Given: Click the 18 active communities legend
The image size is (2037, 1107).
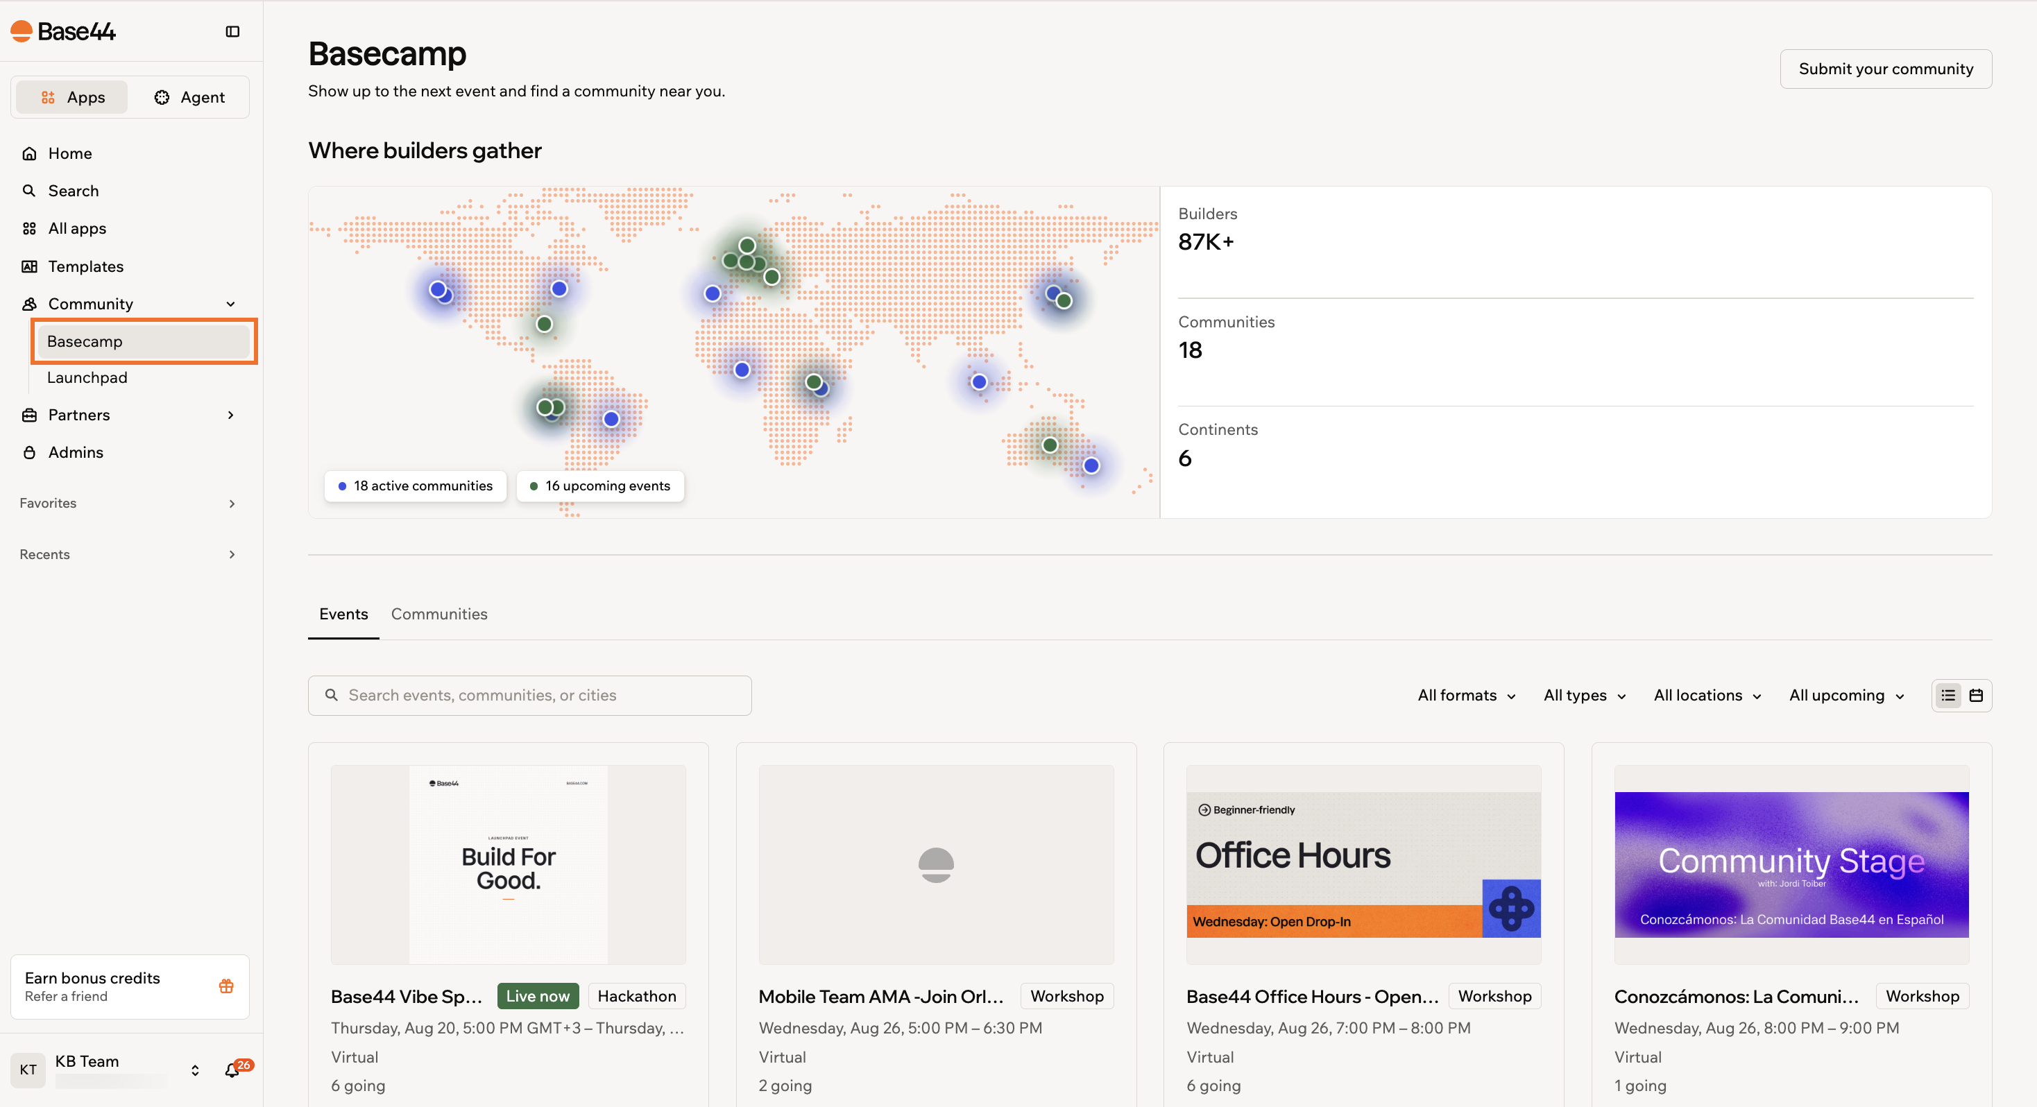Looking at the screenshot, I should [x=415, y=486].
